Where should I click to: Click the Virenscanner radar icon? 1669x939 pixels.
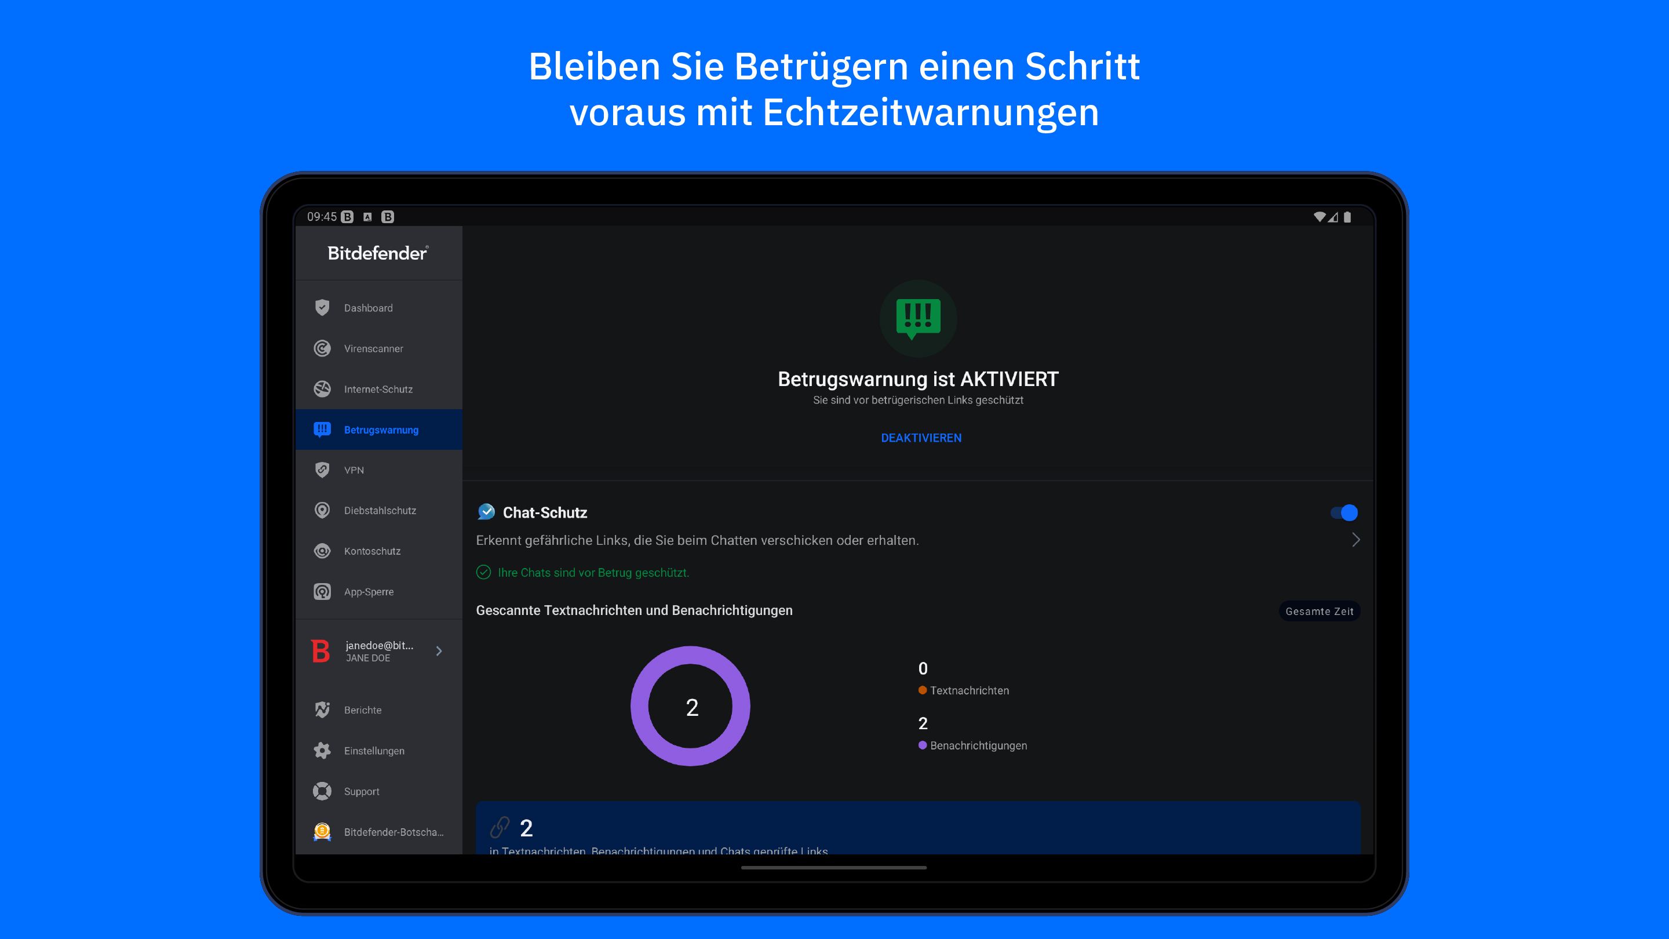322,348
